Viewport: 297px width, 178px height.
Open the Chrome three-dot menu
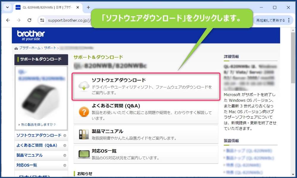(289, 20)
